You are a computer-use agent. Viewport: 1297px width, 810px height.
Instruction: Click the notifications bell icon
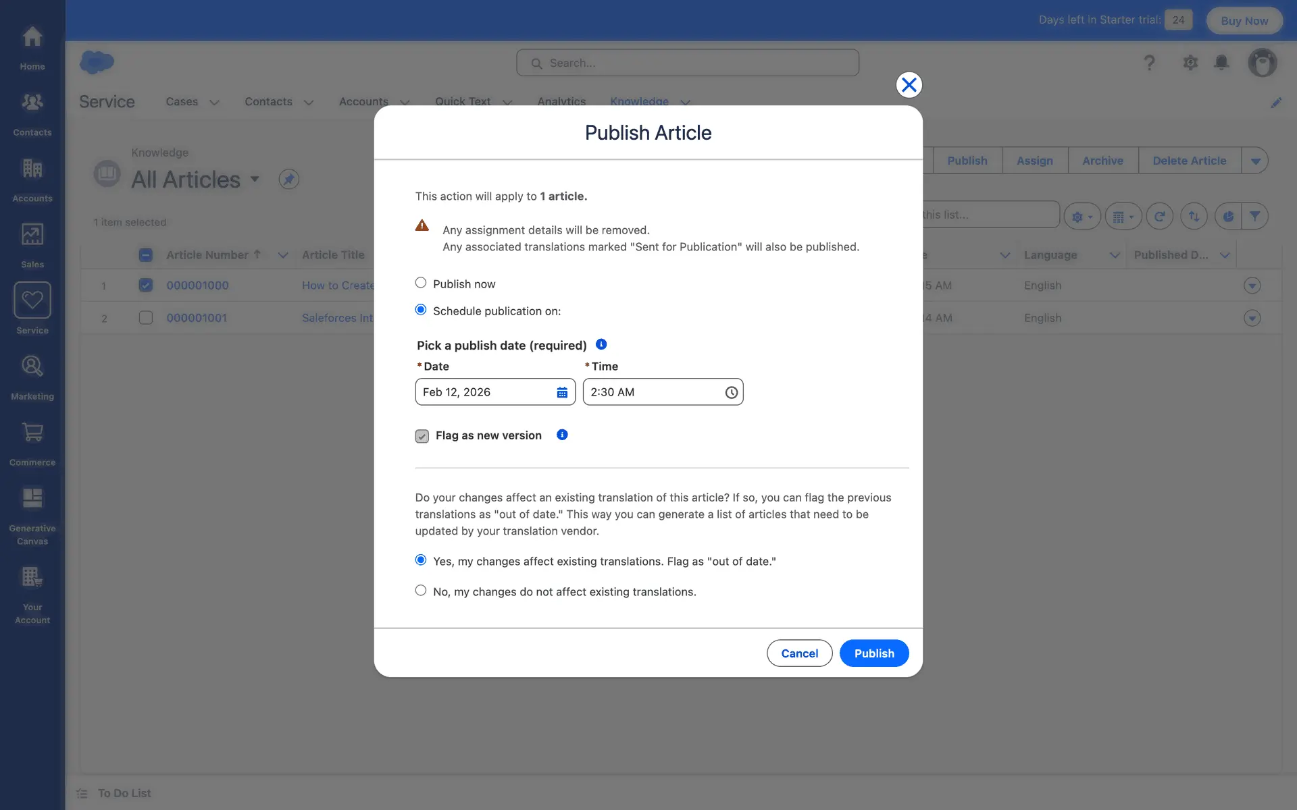click(x=1221, y=63)
